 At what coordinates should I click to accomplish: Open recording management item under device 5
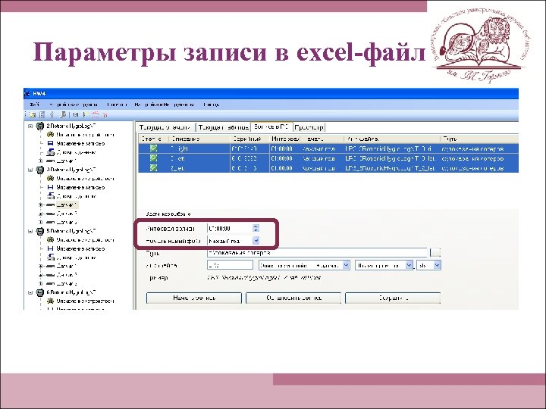[x=76, y=248]
